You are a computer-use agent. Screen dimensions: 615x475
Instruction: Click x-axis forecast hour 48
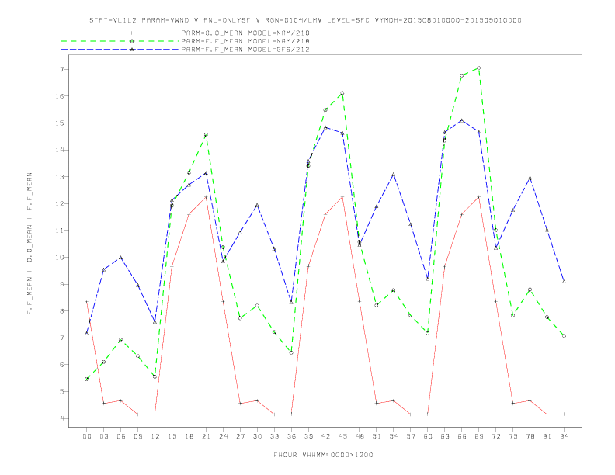360,436
